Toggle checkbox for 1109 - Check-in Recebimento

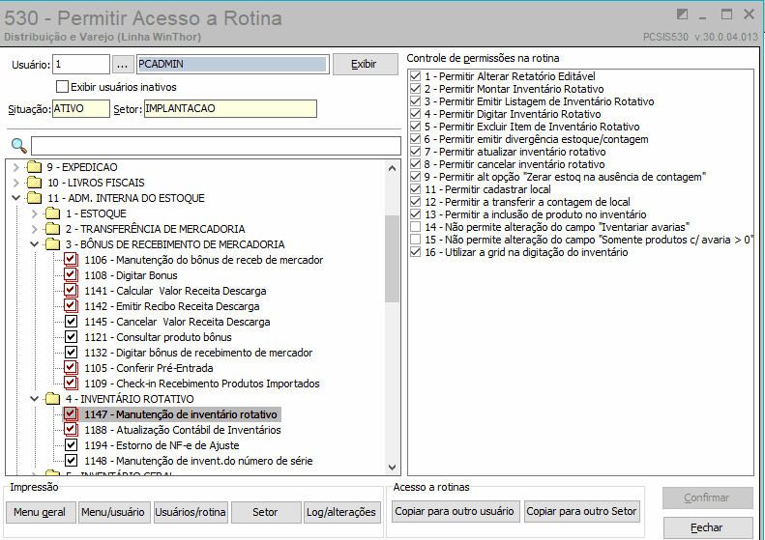[x=71, y=384]
